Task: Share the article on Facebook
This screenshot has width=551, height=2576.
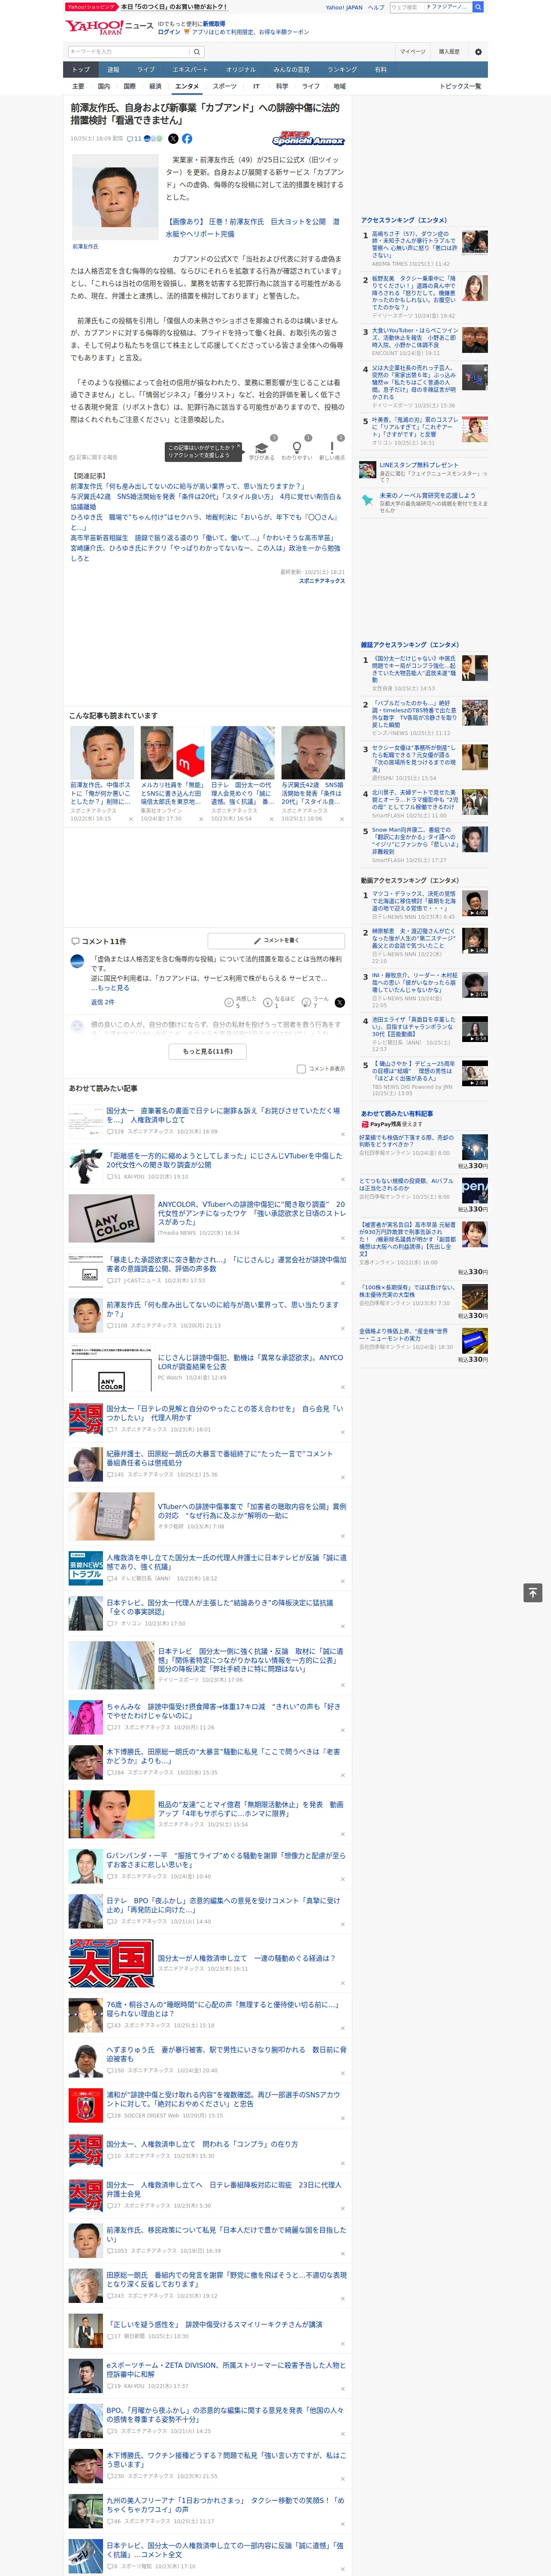Action: click(187, 139)
